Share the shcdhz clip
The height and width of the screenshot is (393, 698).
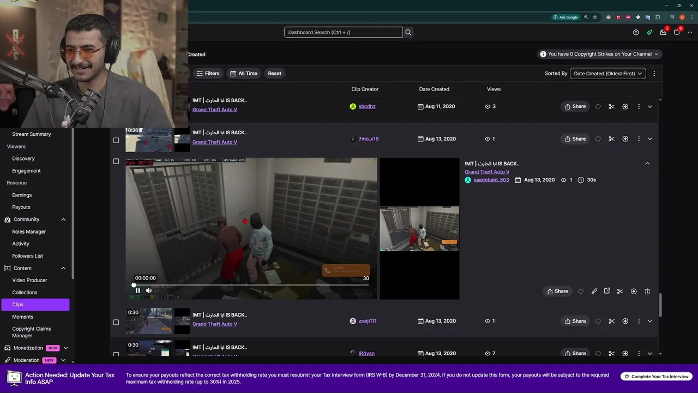(575, 106)
